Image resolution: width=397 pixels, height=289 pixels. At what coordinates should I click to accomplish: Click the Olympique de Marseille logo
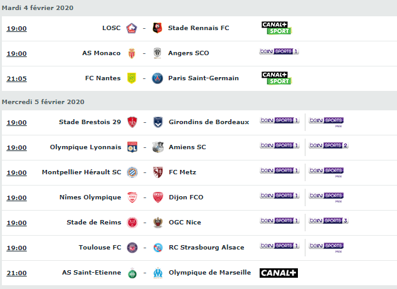[x=158, y=273]
